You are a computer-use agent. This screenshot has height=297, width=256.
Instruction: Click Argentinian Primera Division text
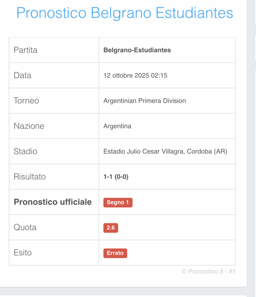[x=144, y=101]
